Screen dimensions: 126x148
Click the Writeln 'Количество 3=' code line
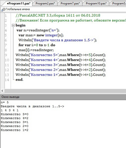point(61,65)
